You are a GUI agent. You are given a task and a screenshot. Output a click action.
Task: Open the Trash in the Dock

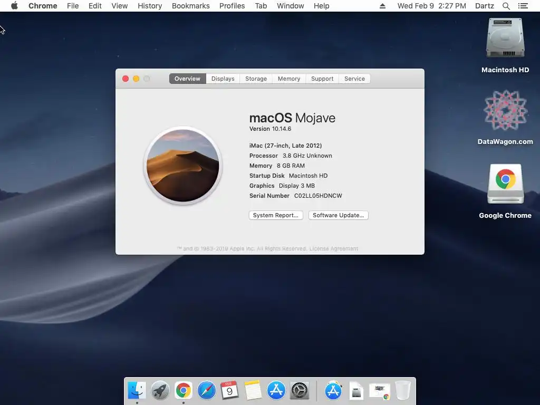(402, 391)
